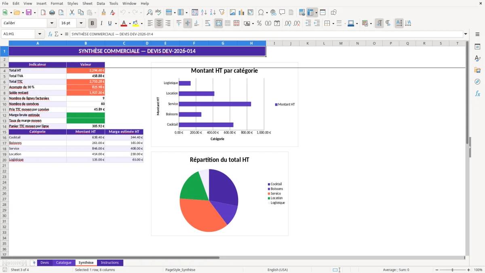This screenshot has width=485, height=273.
Task: Toggle Underline formatting
Action: (x=110, y=23)
